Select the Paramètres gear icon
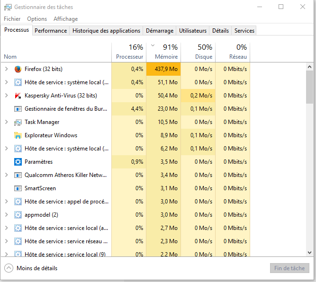The image size is (316, 282). (18, 162)
